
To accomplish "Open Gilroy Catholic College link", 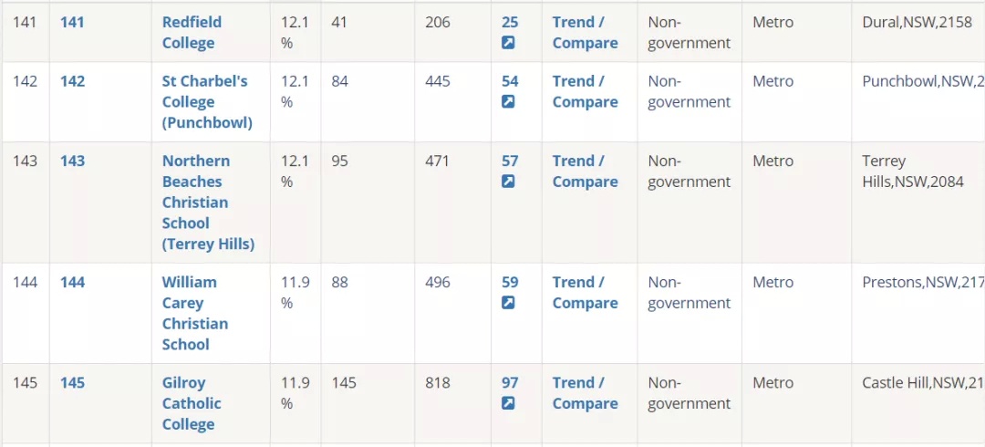I will point(192,403).
